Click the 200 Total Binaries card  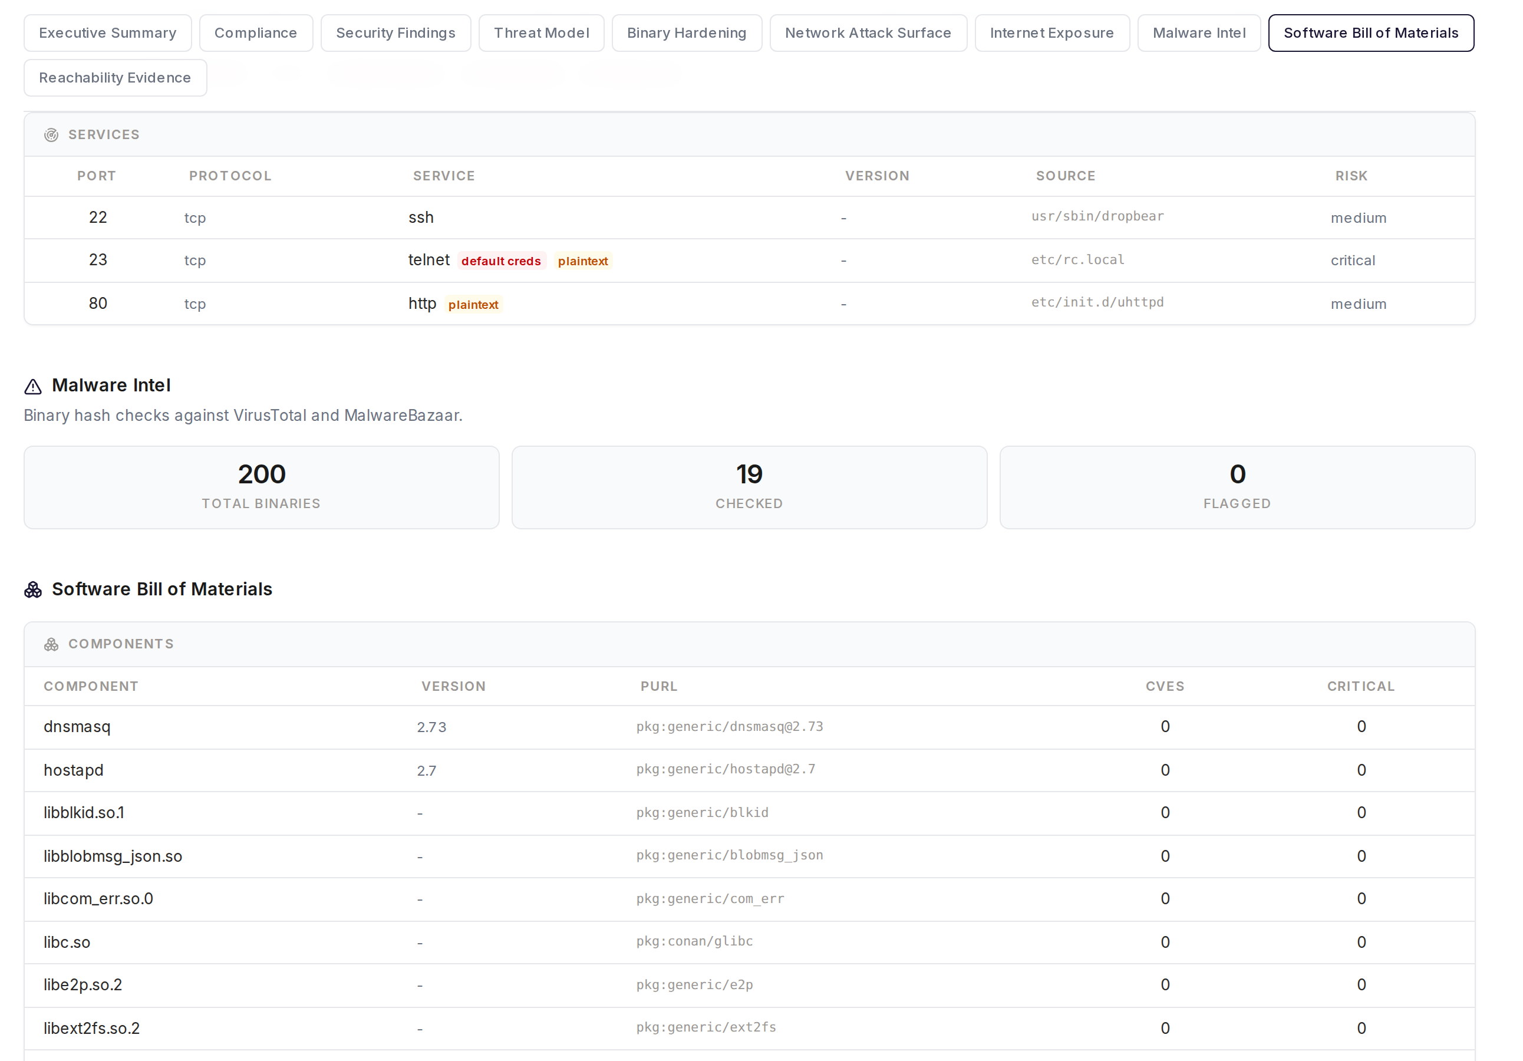point(261,487)
